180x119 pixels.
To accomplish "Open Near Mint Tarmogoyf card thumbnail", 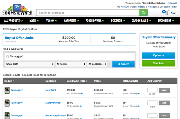I will click(7, 90).
